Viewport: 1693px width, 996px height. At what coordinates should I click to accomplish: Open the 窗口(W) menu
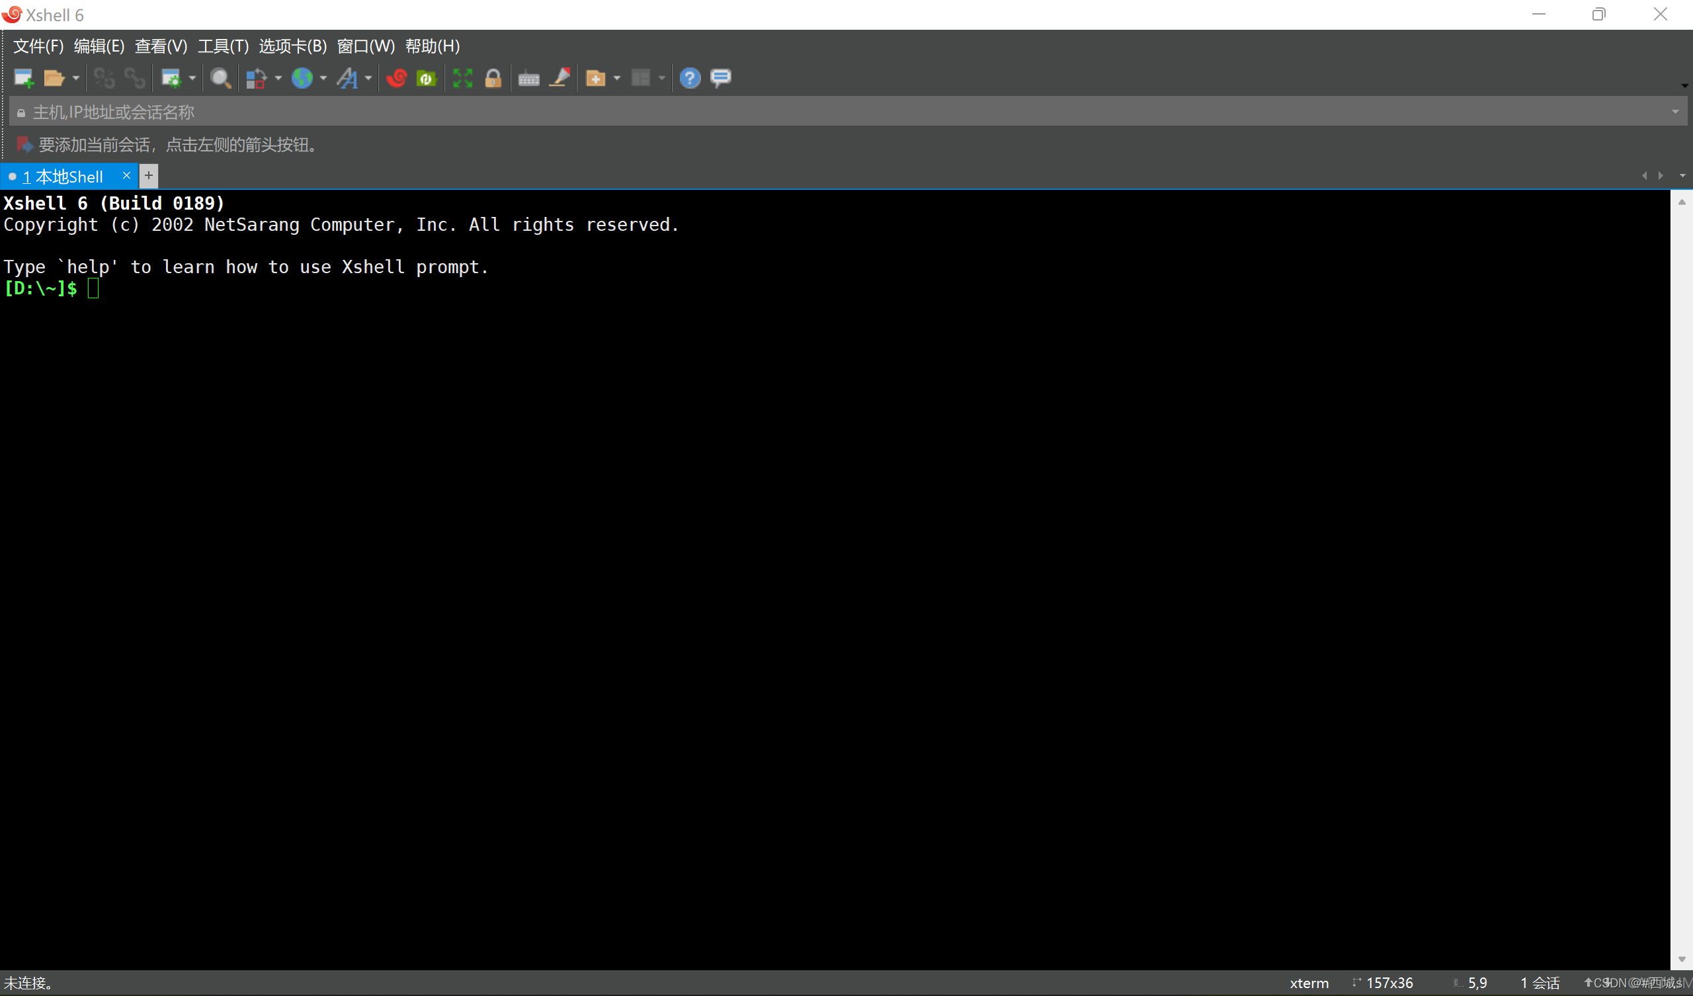pos(366,46)
